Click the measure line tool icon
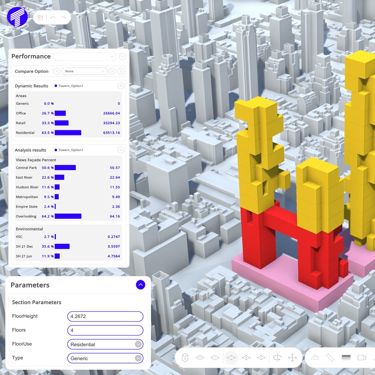375x375 pixels. tap(330, 358)
